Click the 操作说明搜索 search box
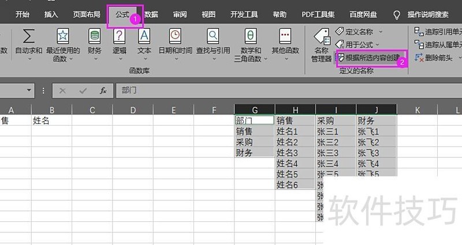 coord(428,14)
